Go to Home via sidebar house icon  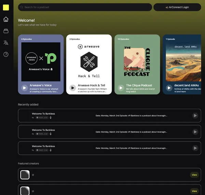tap(6, 19)
